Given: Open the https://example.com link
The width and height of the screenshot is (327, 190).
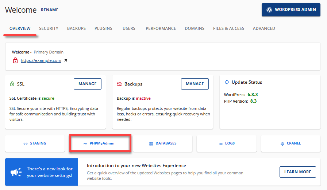Looking at the screenshot, I should 41,61.
